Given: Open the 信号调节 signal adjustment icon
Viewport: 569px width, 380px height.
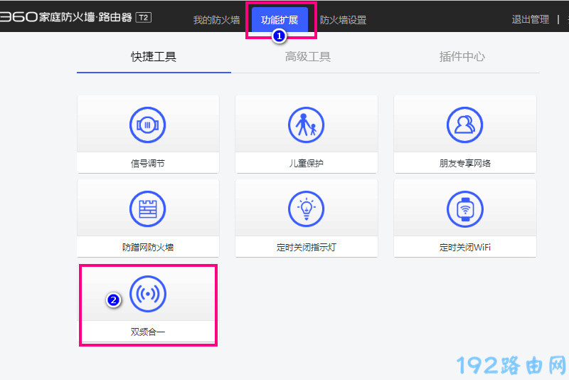Looking at the screenshot, I should coord(147,125).
